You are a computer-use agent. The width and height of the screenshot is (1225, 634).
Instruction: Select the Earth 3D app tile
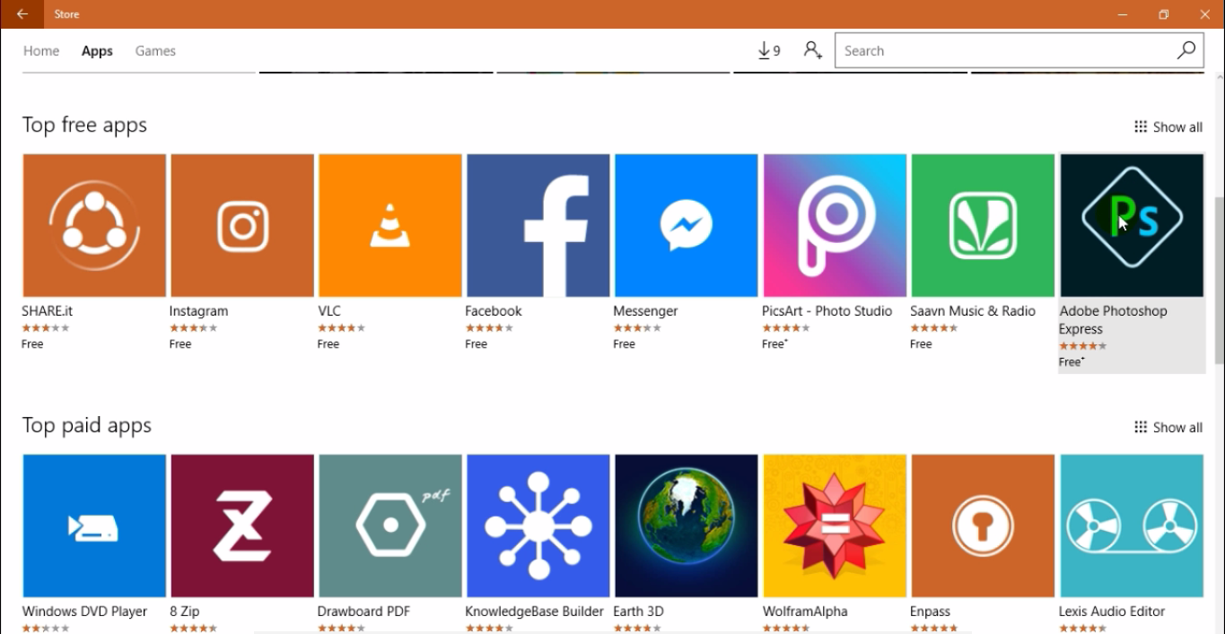[686, 525]
